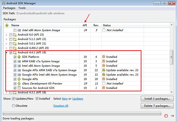The image size is (177, 122).
Task: Sort by the API column header
Action: (x=85, y=25)
